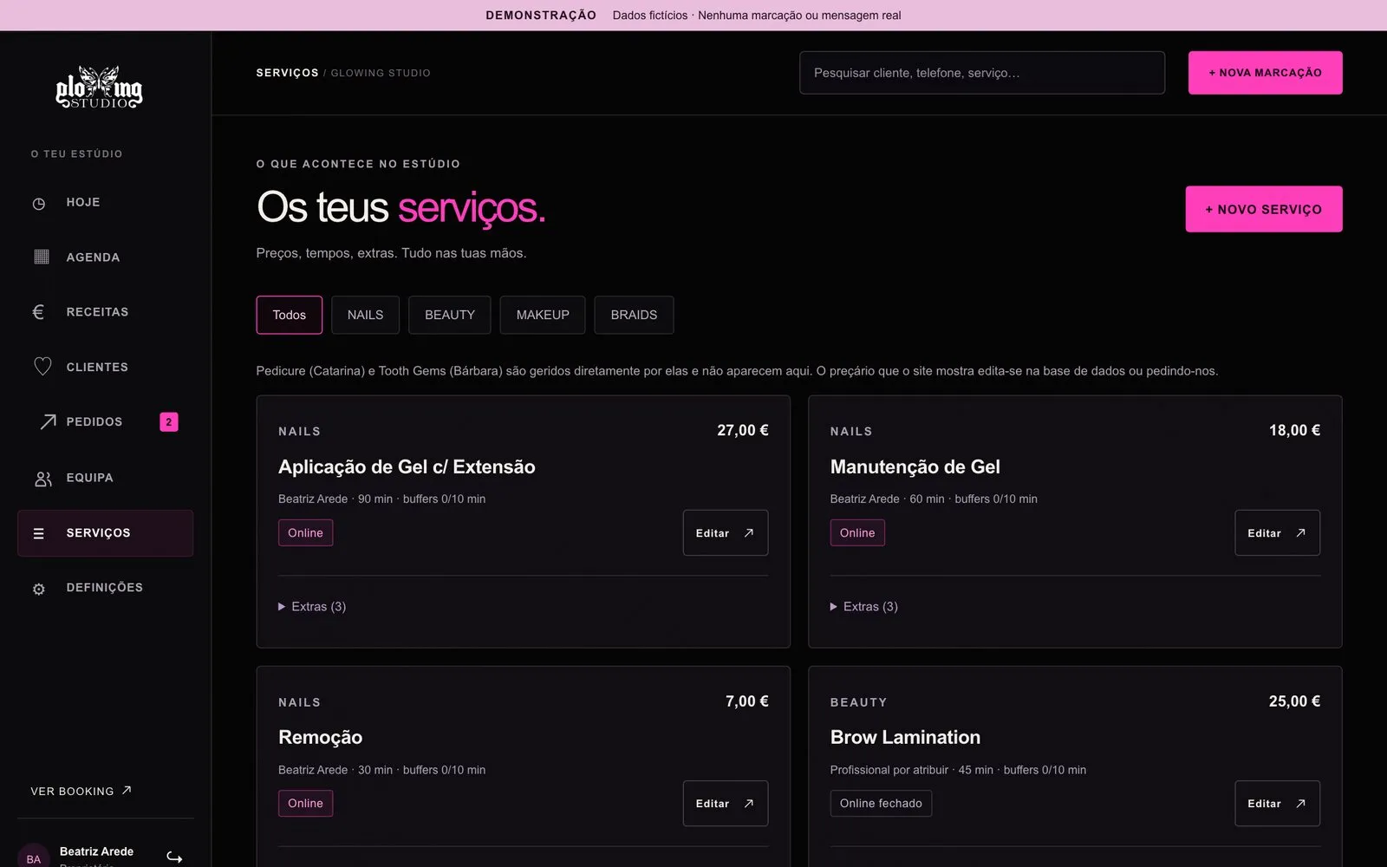Viewport: 1387px width, 867px height.
Task: Edit the Manutenção de Gel service
Action: pyautogui.click(x=1277, y=533)
